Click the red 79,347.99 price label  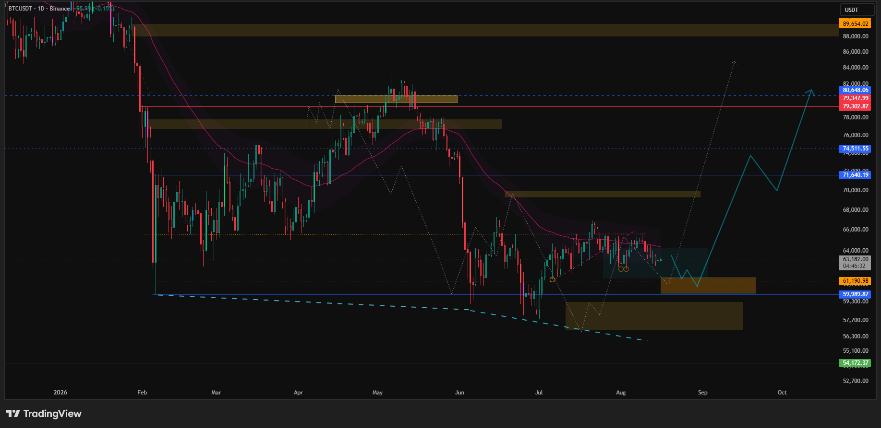[855, 98]
